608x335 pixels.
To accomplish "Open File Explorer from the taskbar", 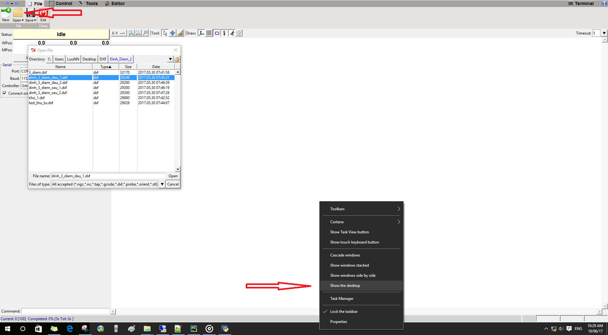I will [147, 329].
